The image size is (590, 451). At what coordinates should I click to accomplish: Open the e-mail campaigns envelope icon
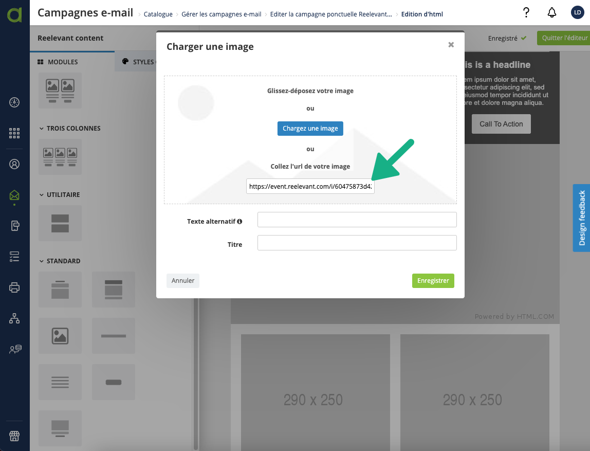[x=14, y=195]
